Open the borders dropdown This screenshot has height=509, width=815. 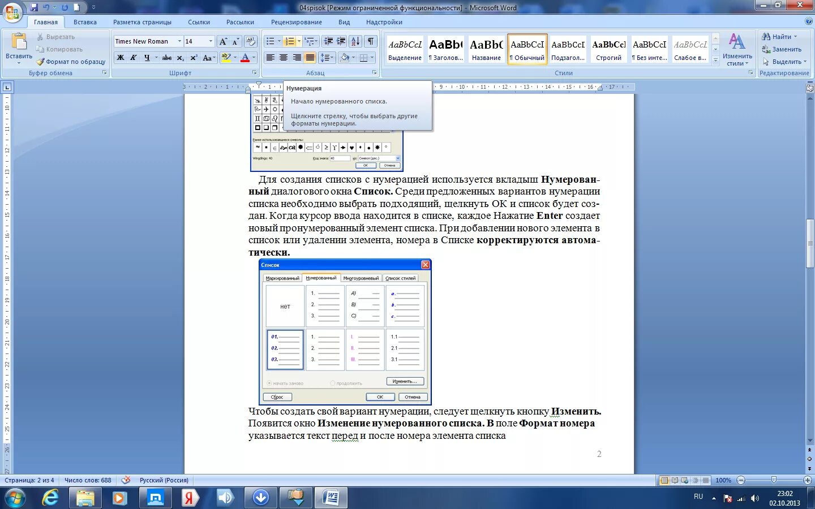click(372, 58)
